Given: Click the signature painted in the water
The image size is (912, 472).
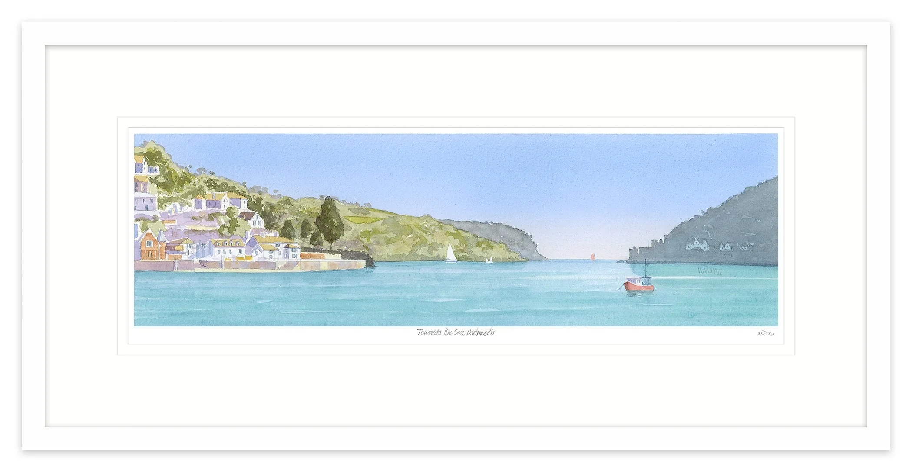Looking at the screenshot, I should point(709,271).
